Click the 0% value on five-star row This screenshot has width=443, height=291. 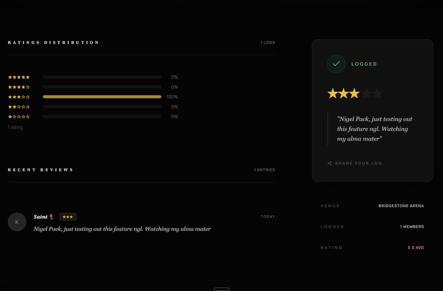(174, 77)
